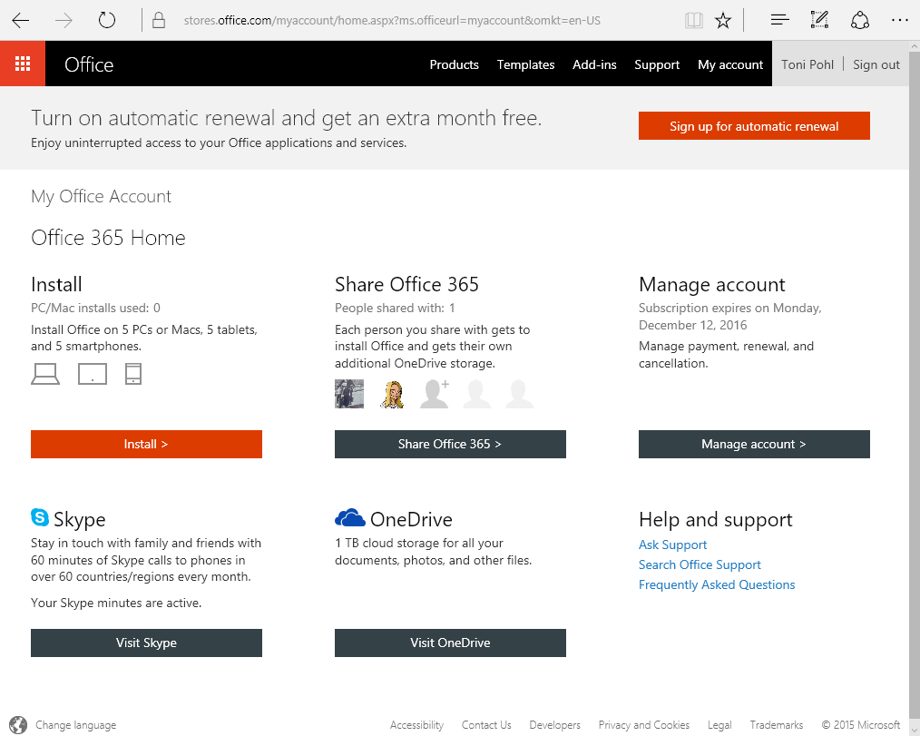This screenshot has width=920, height=736.
Task: Click the Make a Web Note icon
Action: click(x=819, y=20)
